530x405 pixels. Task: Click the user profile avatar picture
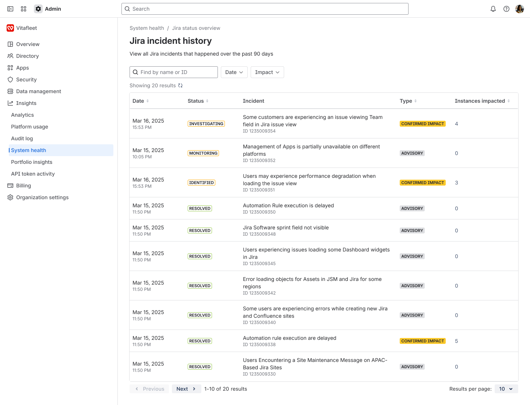point(519,8)
